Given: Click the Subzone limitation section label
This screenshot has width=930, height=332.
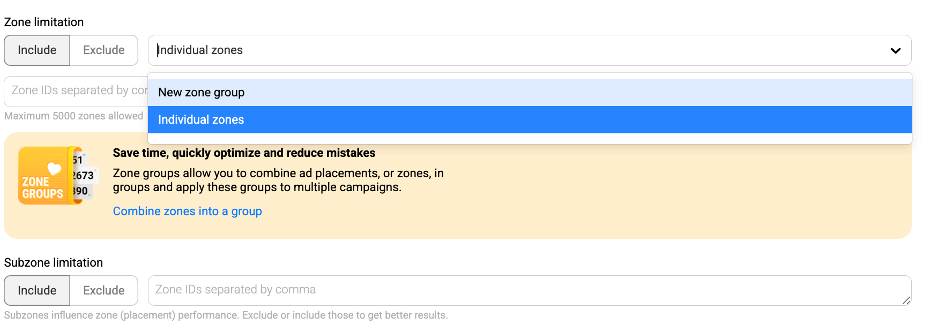Looking at the screenshot, I should [x=53, y=262].
